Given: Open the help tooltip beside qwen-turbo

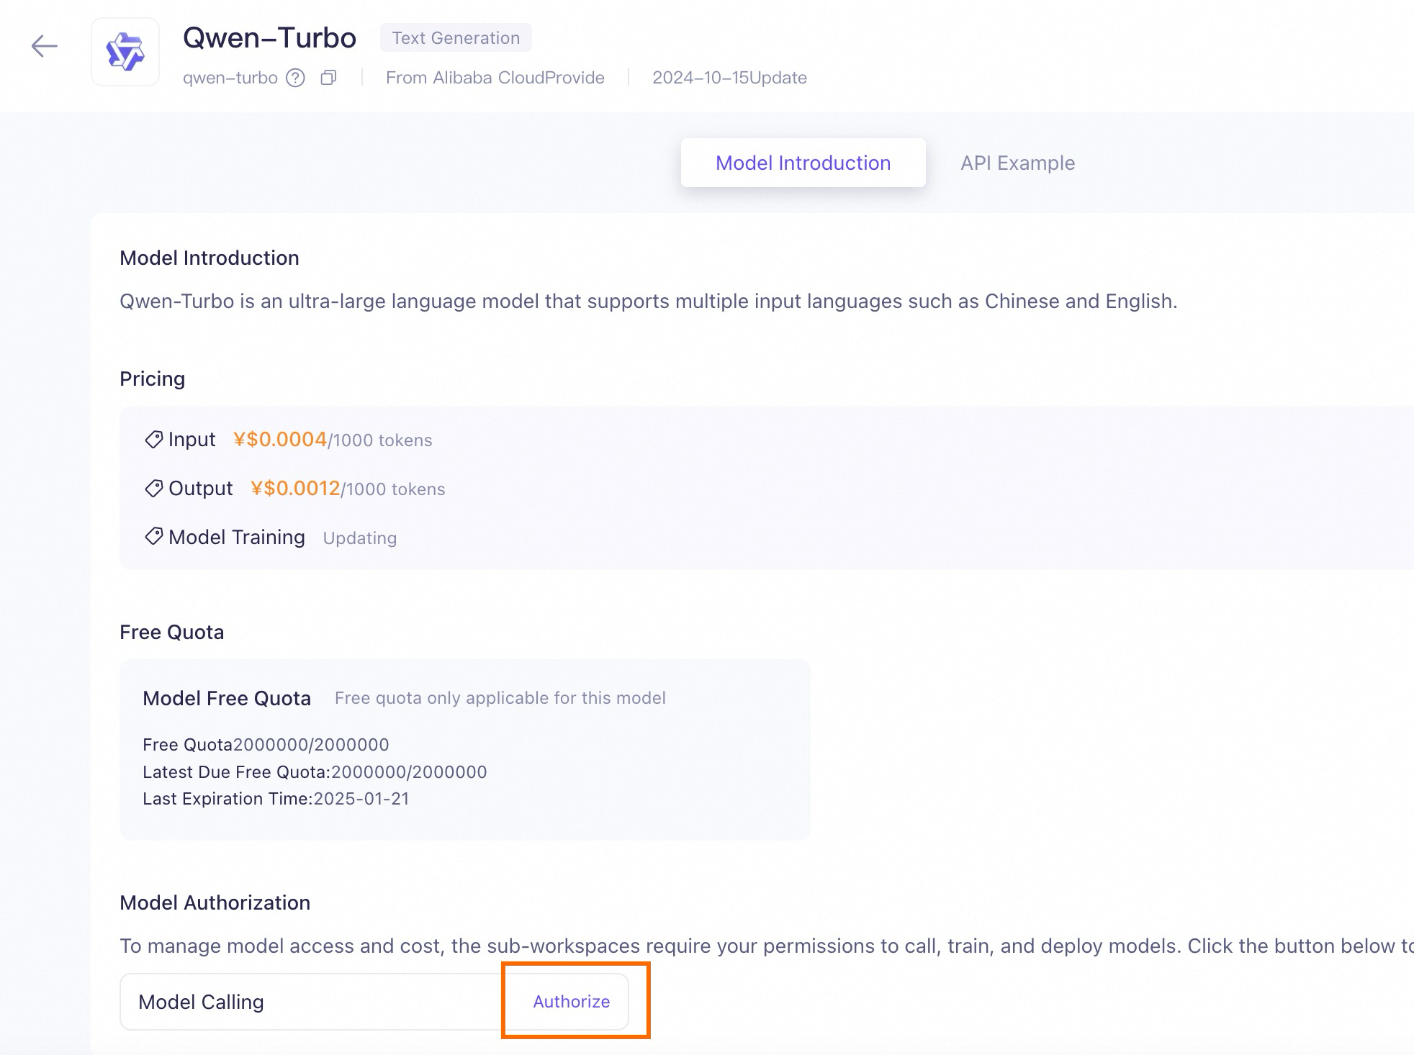Looking at the screenshot, I should 296,77.
